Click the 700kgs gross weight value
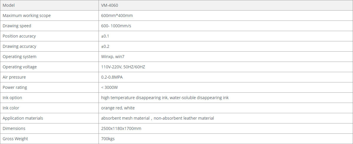This screenshot has height=144, width=353. click(108, 139)
